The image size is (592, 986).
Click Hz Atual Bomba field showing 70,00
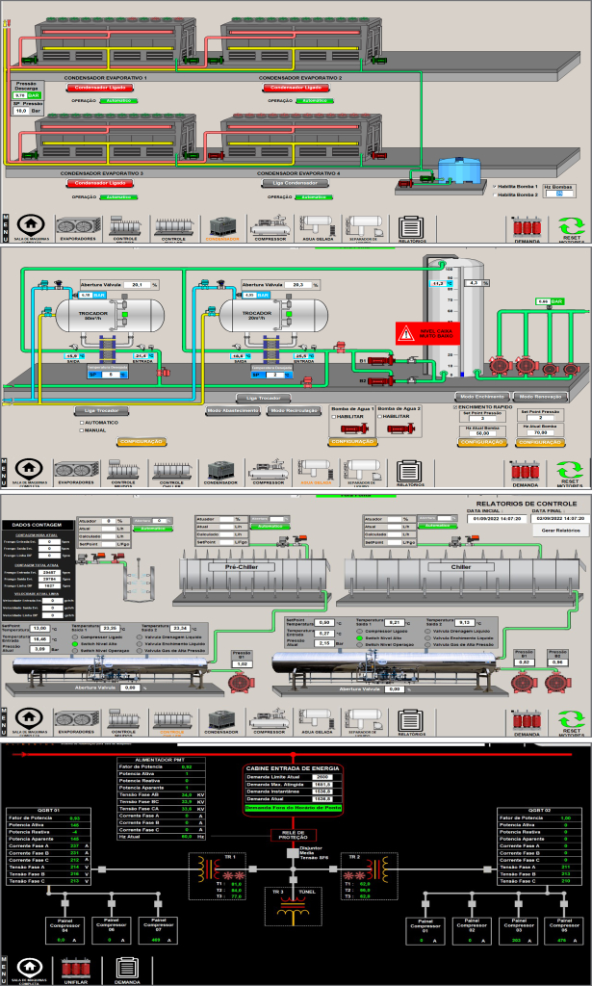point(542,433)
